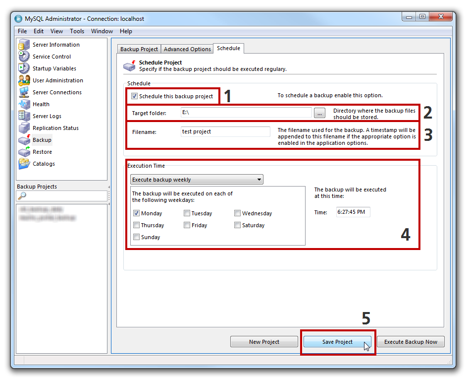466x379 pixels.
Task: Switch to the Advanced Options tab
Action: [x=187, y=49]
